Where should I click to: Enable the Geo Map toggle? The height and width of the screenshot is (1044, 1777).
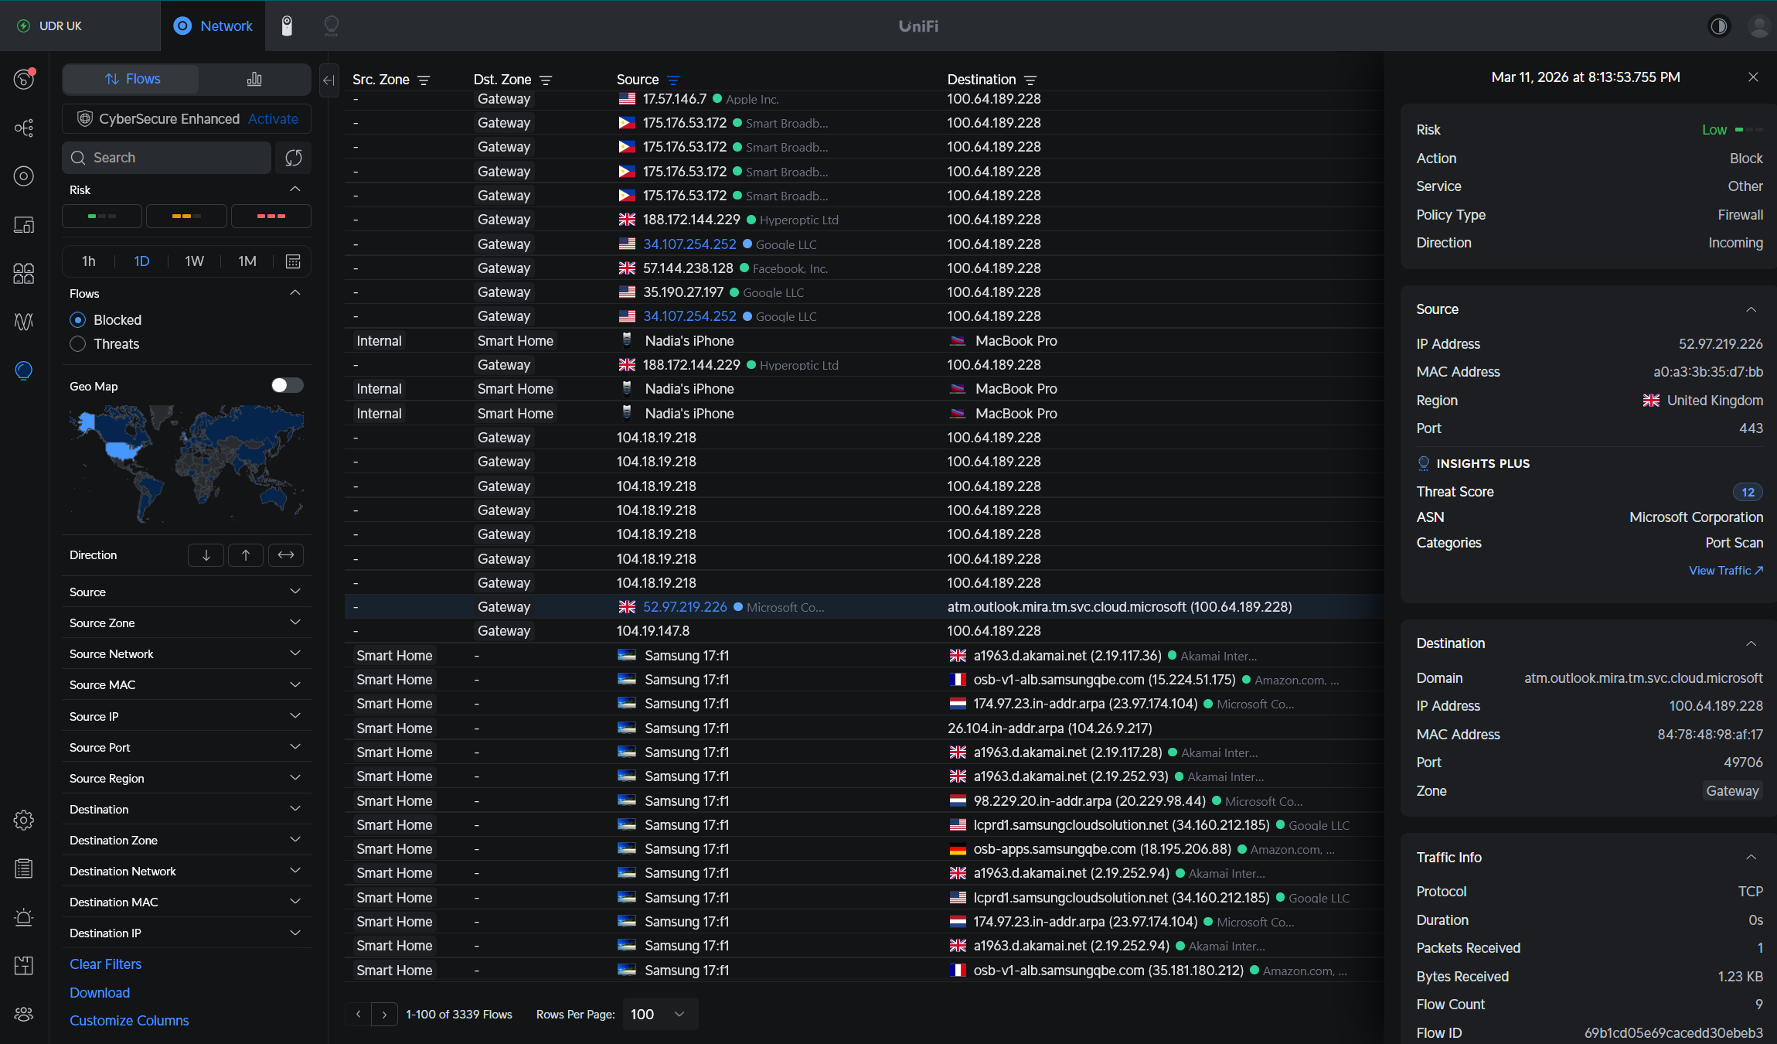pyautogui.click(x=287, y=386)
